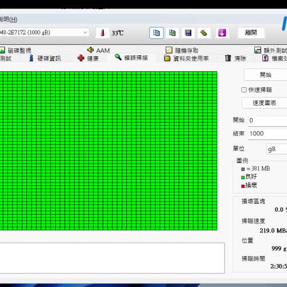Switch to the 資料夾使用率 tab
The height and width of the screenshot is (287, 287).
tap(186, 58)
